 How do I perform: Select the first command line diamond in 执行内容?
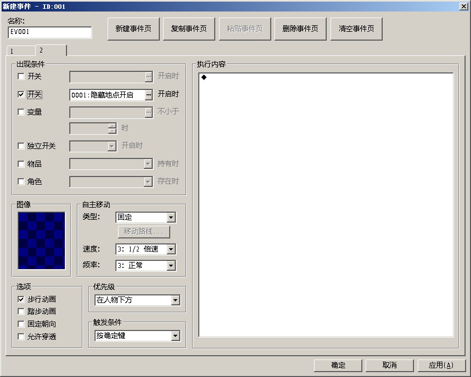204,77
